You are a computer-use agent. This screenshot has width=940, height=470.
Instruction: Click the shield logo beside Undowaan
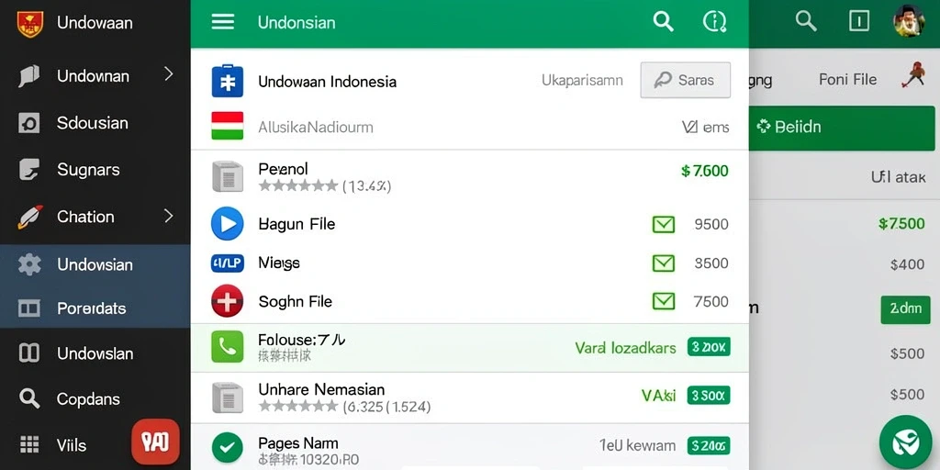[x=29, y=23]
